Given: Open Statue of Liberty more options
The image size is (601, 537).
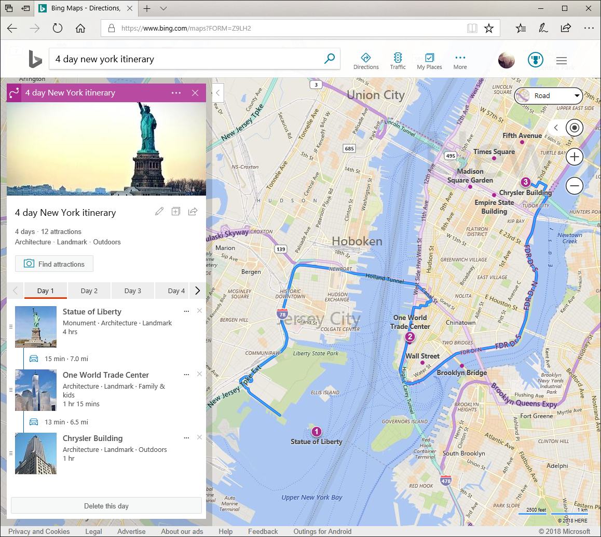Looking at the screenshot, I should click(x=186, y=311).
